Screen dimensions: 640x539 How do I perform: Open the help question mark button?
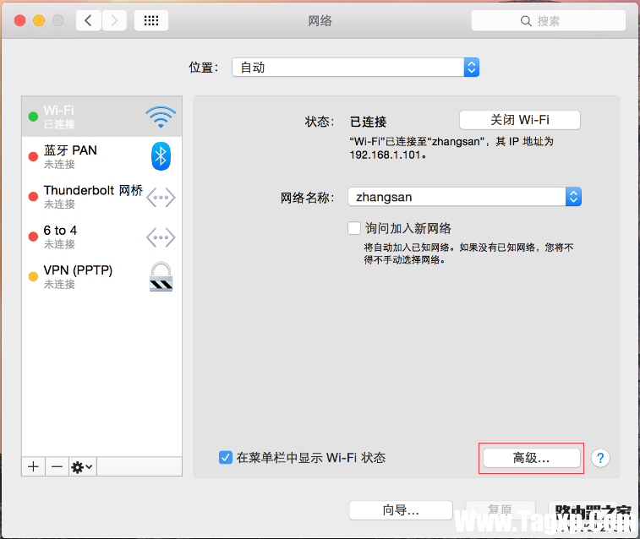coord(600,458)
